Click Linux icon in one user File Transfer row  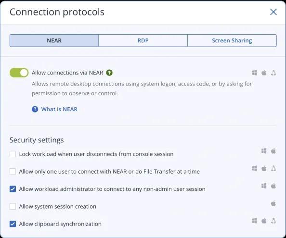point(273,168)
